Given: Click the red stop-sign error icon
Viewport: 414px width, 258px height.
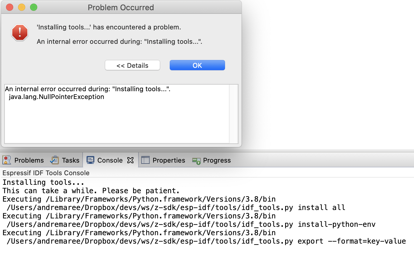Looking at the screenshot, I should coord(20,32).
